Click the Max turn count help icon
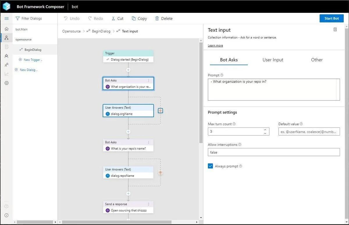The height and width of the screenshot is (225, 349). pos(234,124)
